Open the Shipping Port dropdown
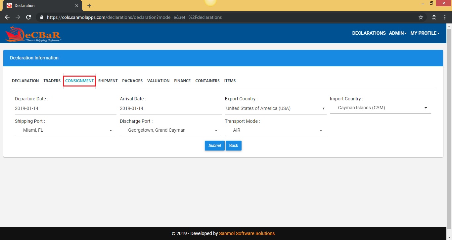The image size is (452, 240). pos(66,130)
